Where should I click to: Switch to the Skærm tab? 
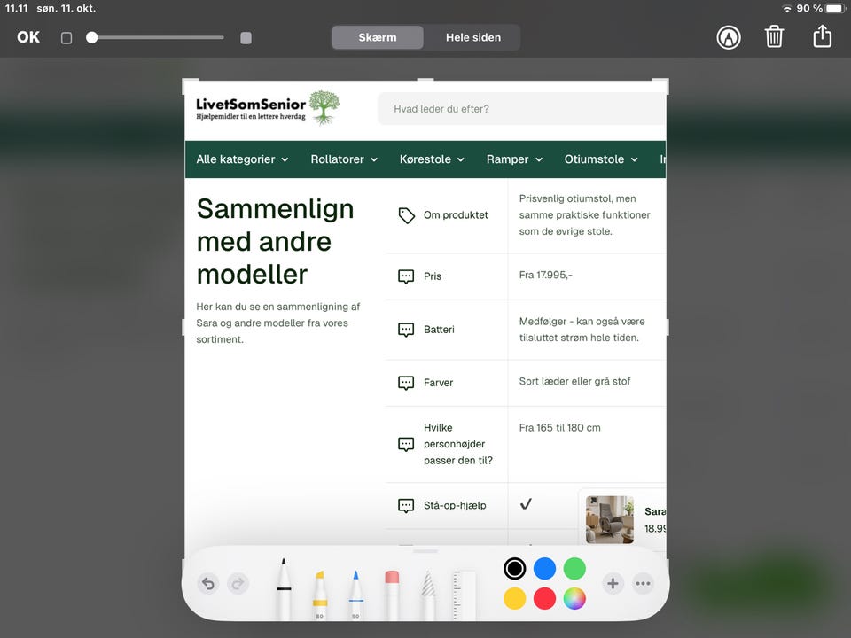point(378,37)
